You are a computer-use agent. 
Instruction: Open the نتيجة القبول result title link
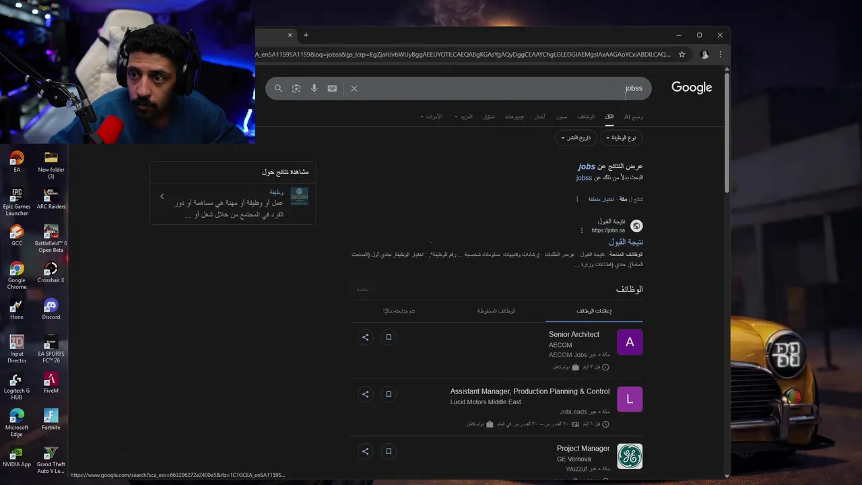[x=626, y=243]
